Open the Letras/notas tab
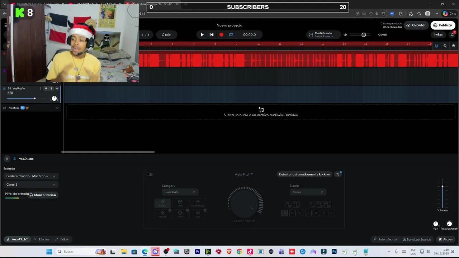This screenshot has height=258, width=459. [x=385, y=239]
